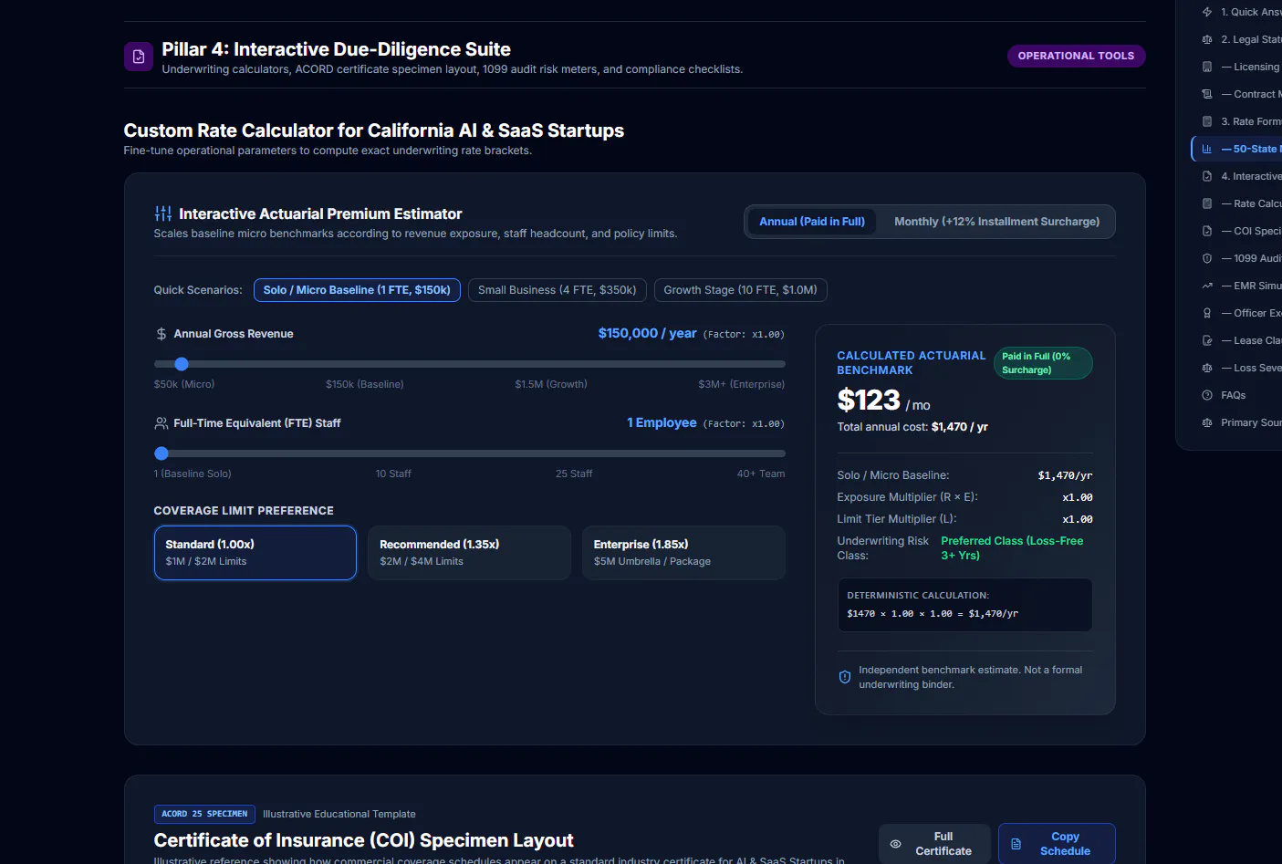1282x864 pixels.
Task: Click the question mark icon beside FAQs
Action: (x=1207, y=395)
